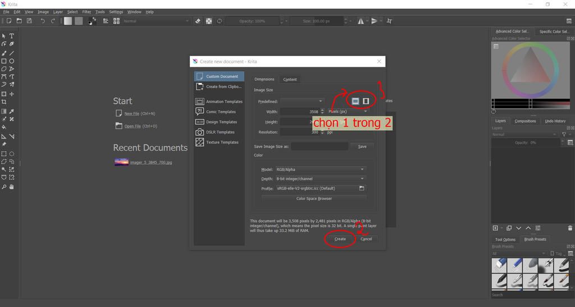Click the Redo arrow in toolbar
Screen dimensions: 575x307
[x=53, y=21]
